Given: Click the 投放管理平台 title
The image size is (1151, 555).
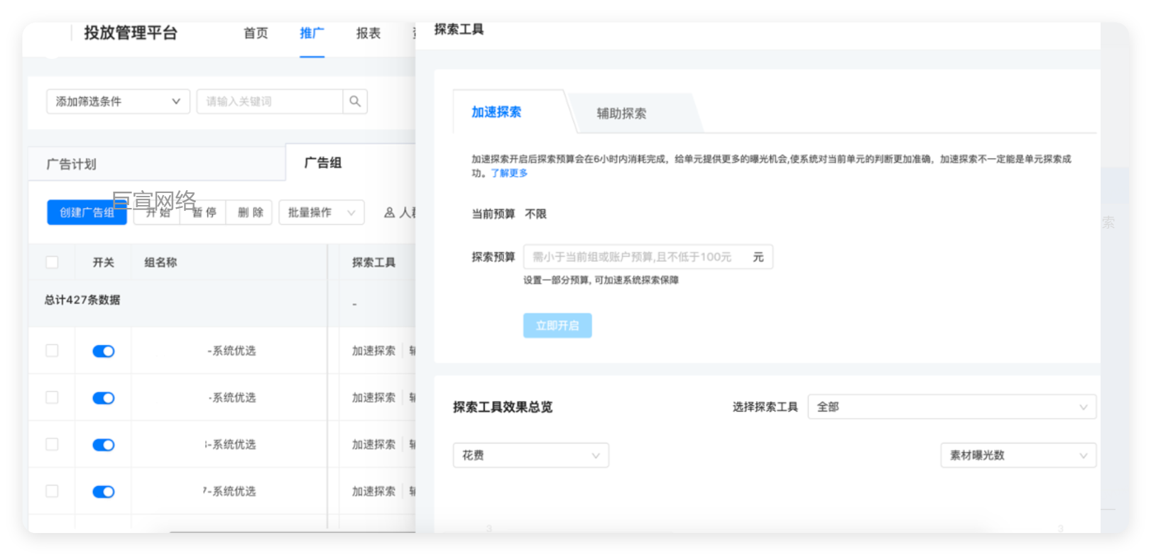Looking at the screenshot, I should pos(131,33).
